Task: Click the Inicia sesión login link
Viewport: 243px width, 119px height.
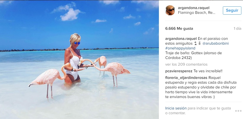Action: pyautogui.click(x=176, y=108)
